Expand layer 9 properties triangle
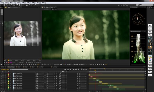 [x=7, y=85]
